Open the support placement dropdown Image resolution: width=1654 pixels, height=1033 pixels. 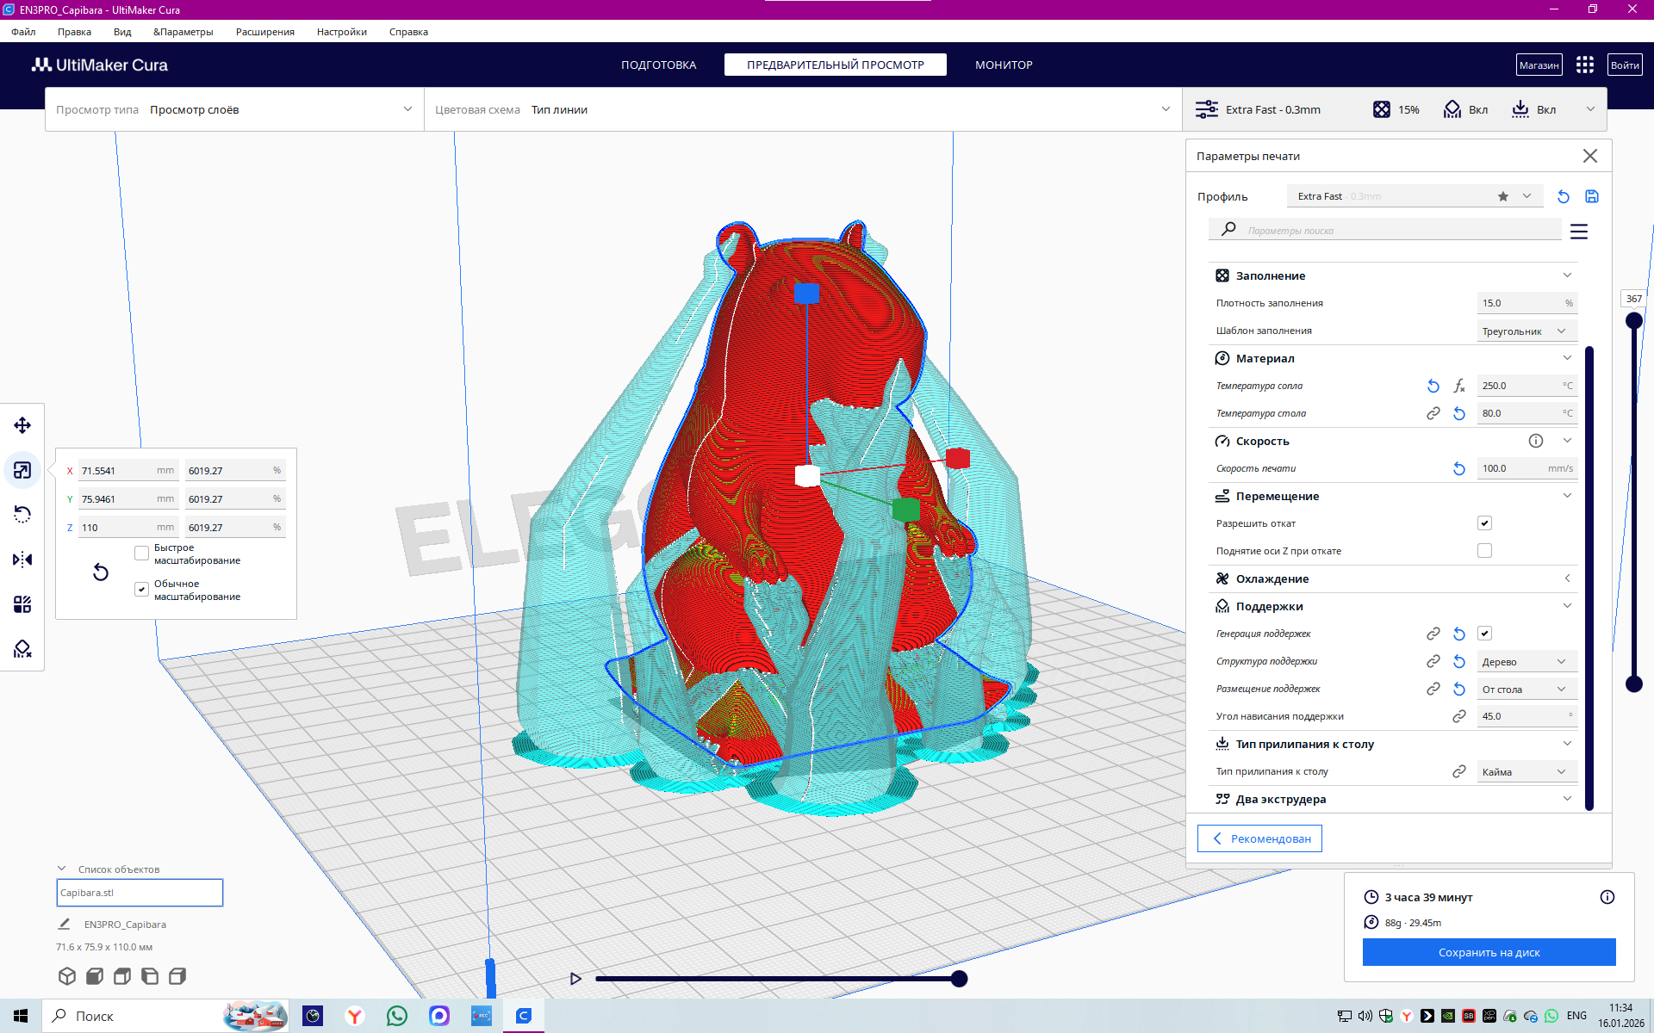[x=1527, y=690]
